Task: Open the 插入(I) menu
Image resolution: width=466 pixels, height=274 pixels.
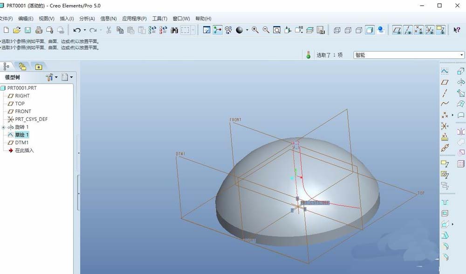Action: click(x=67, y=19)
